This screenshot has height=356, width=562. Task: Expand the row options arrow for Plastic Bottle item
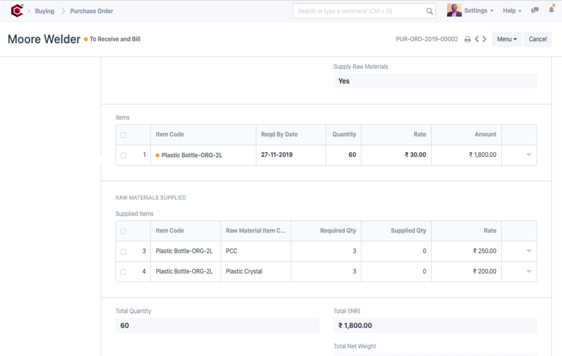[x=527, y=155]
